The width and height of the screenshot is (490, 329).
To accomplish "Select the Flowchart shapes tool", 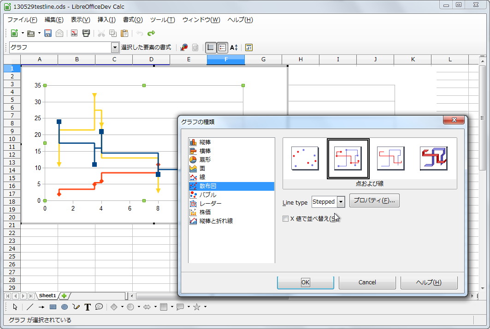I will click(164, 307).
